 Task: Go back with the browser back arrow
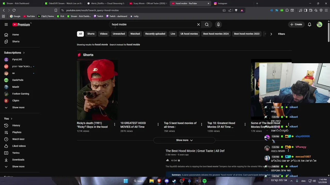pos(4,10)
